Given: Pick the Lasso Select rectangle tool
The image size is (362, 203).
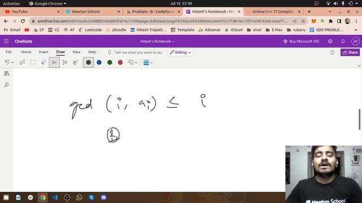Looking at the screenshot, I should click(x=33, y=63).
